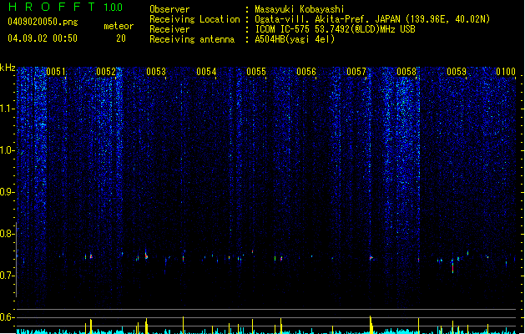The width and height of the screenshot is (525, 334).
Task: Click the 0055 time marker
Action: [256, 72]
